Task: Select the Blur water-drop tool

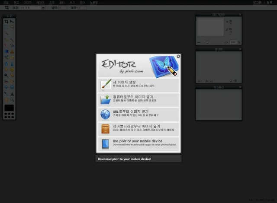Action: (x=6, y=64)
